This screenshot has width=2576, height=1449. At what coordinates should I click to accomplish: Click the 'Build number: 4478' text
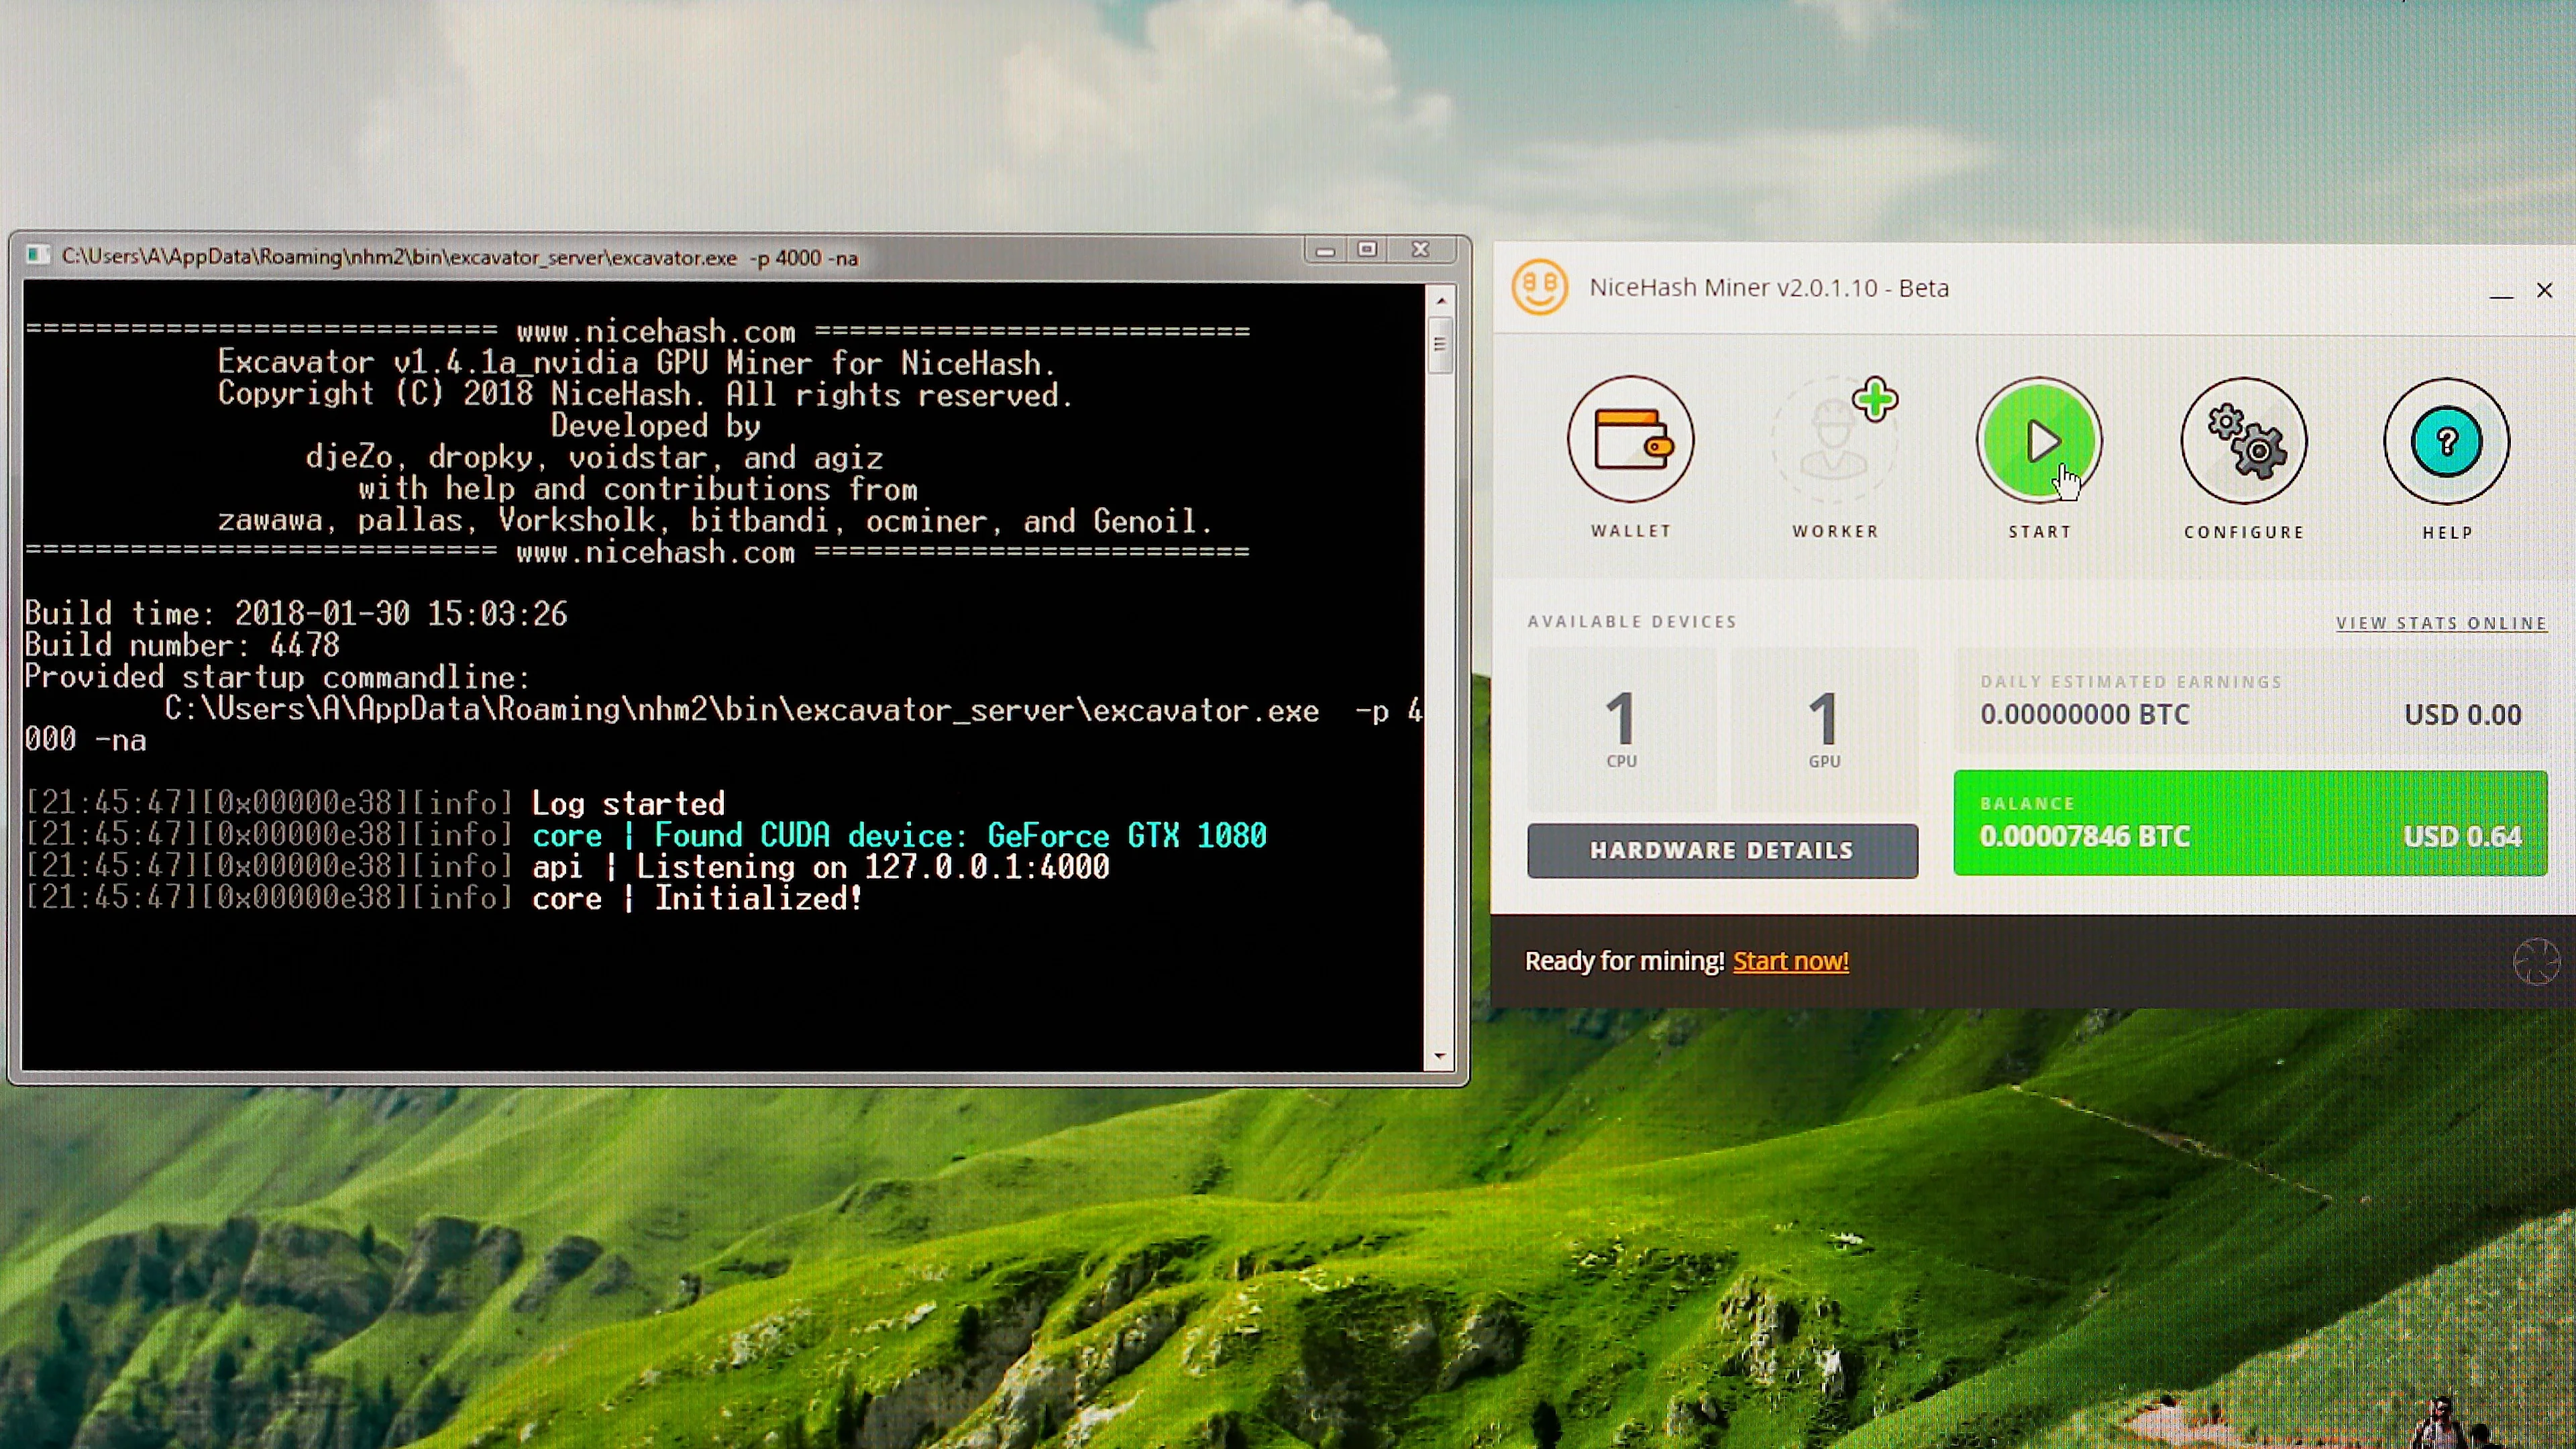(x=182, y=645)
